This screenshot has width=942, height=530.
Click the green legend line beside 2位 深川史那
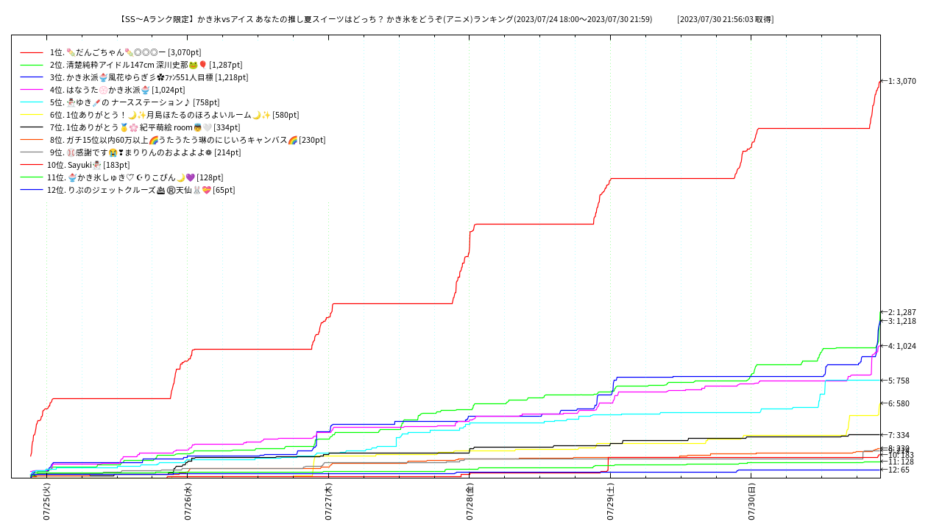(32, 65)
